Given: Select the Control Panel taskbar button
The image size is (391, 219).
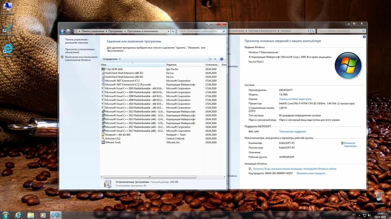Looking at the screenshot, I should tap(56, 215).
